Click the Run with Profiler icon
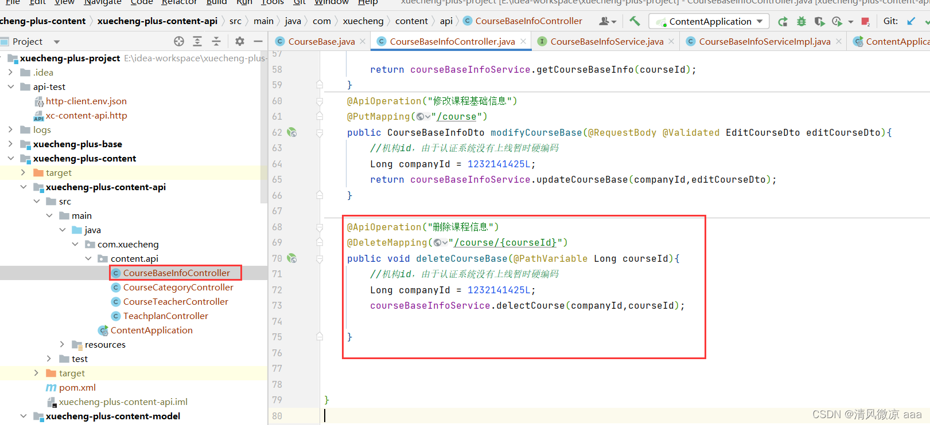930x425 pixels. (837, 22)
